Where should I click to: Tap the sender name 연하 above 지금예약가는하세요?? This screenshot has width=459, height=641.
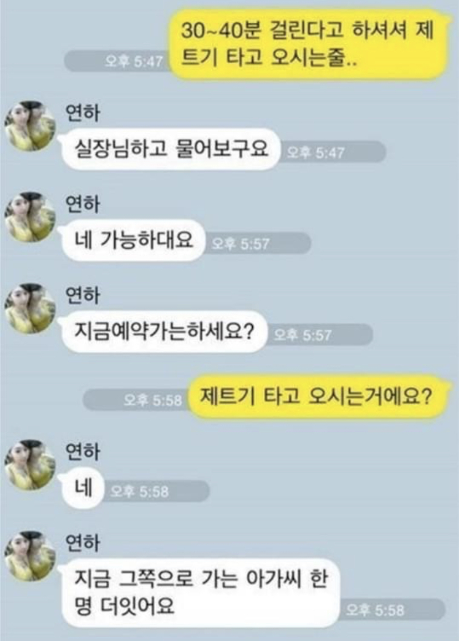coord(83,296)
